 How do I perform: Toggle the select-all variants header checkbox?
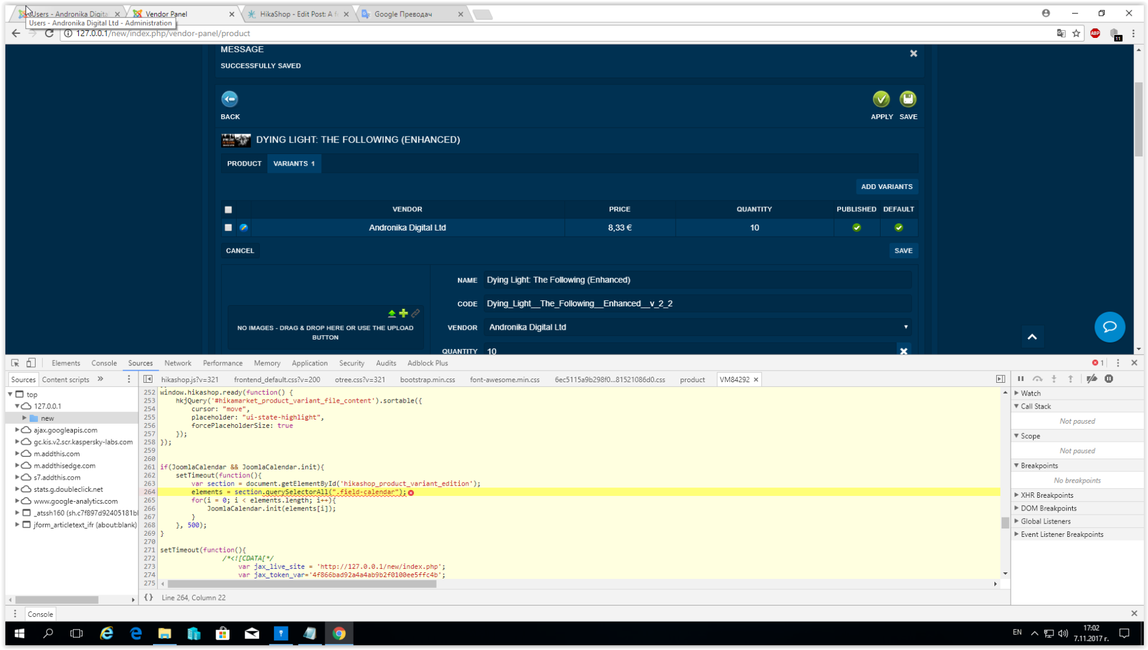pos(228,209)
